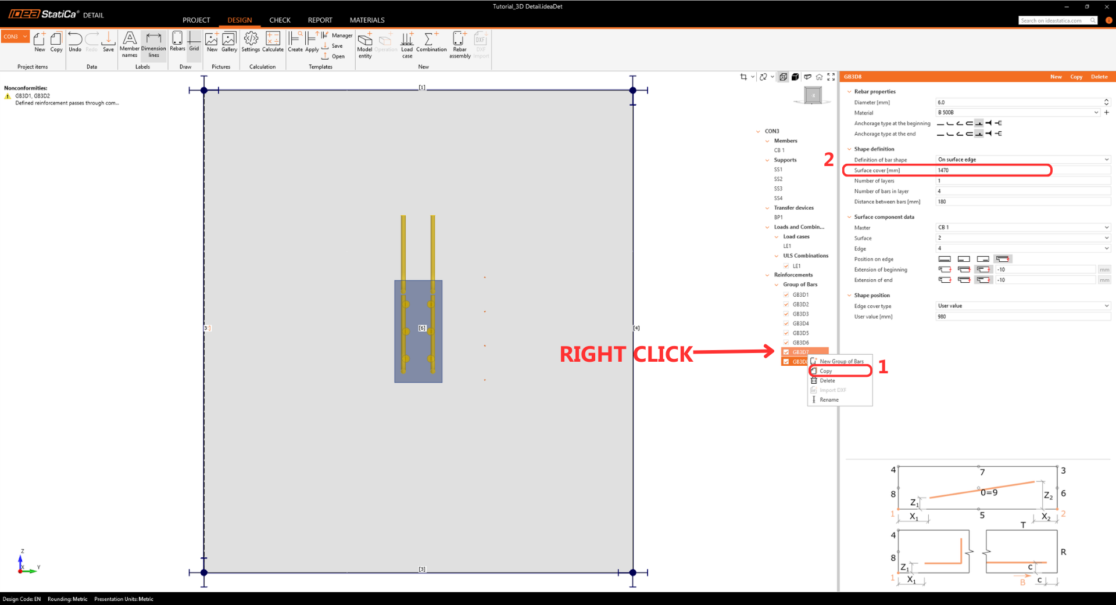Open the pictures Gallery
Viewport: 1116px width, 605px height.
point(230,42)
